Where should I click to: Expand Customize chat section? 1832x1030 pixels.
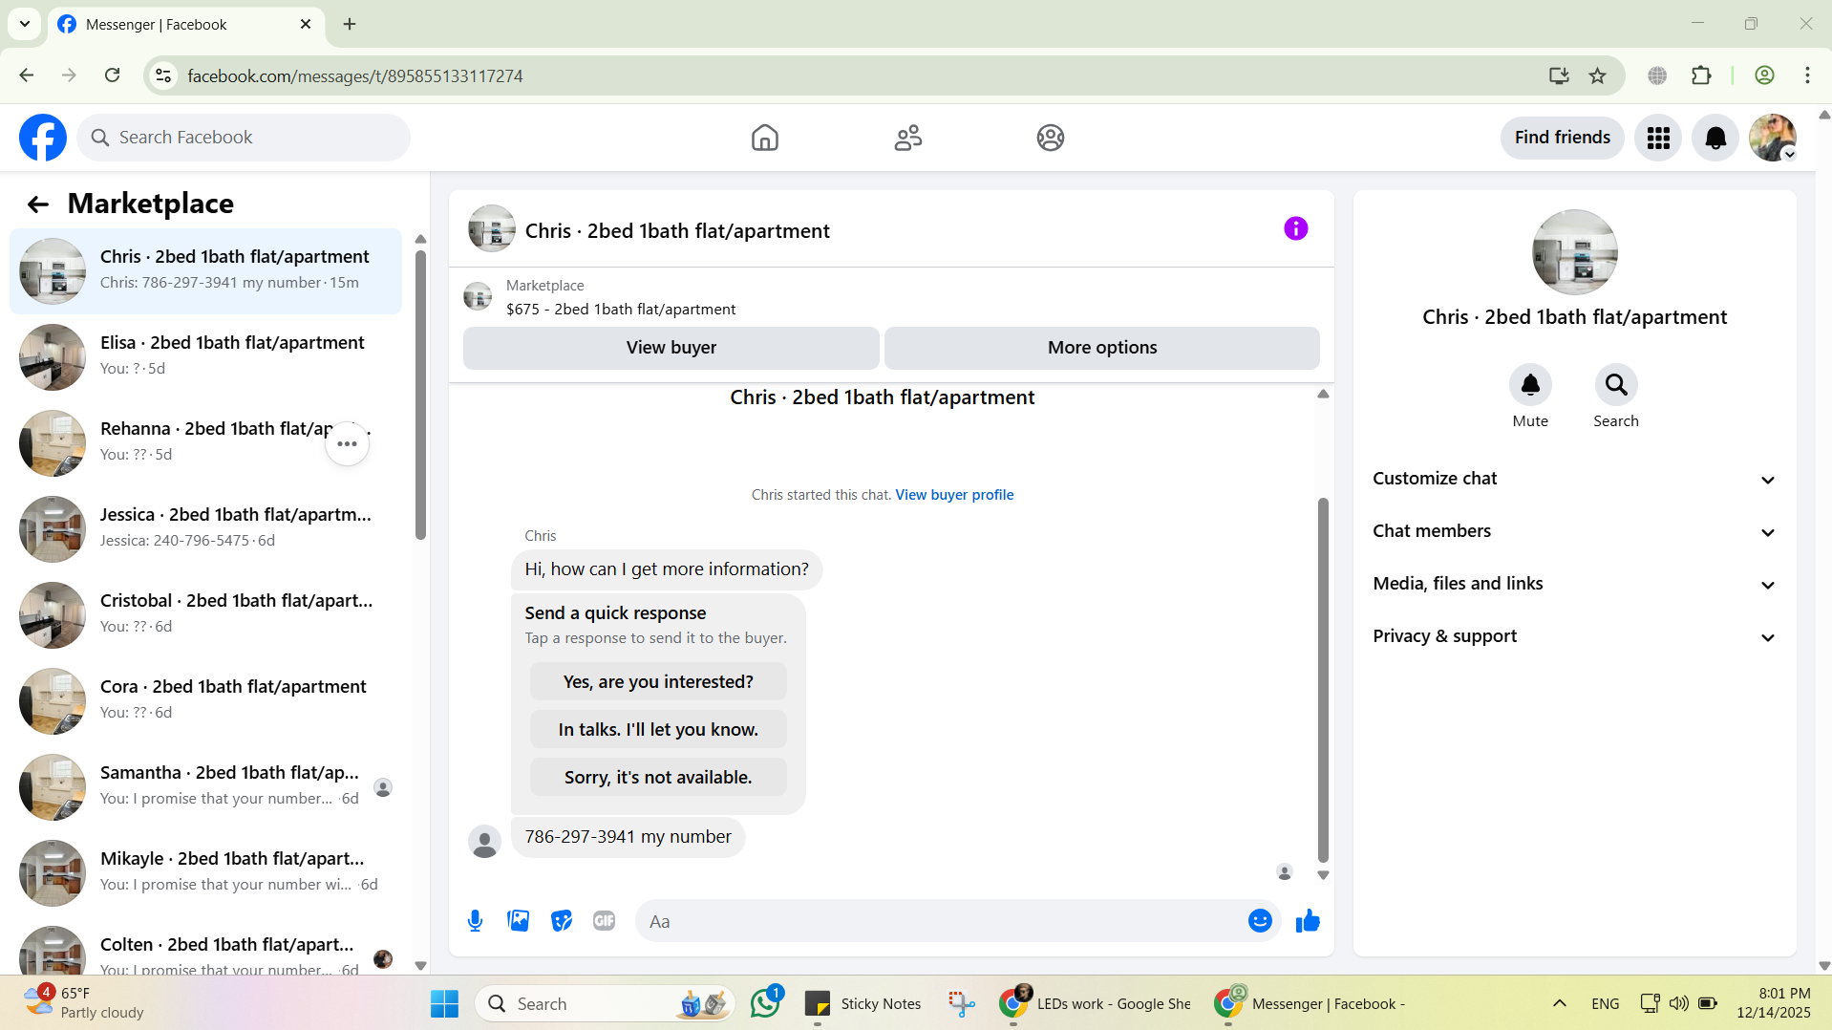point(1574,479)
